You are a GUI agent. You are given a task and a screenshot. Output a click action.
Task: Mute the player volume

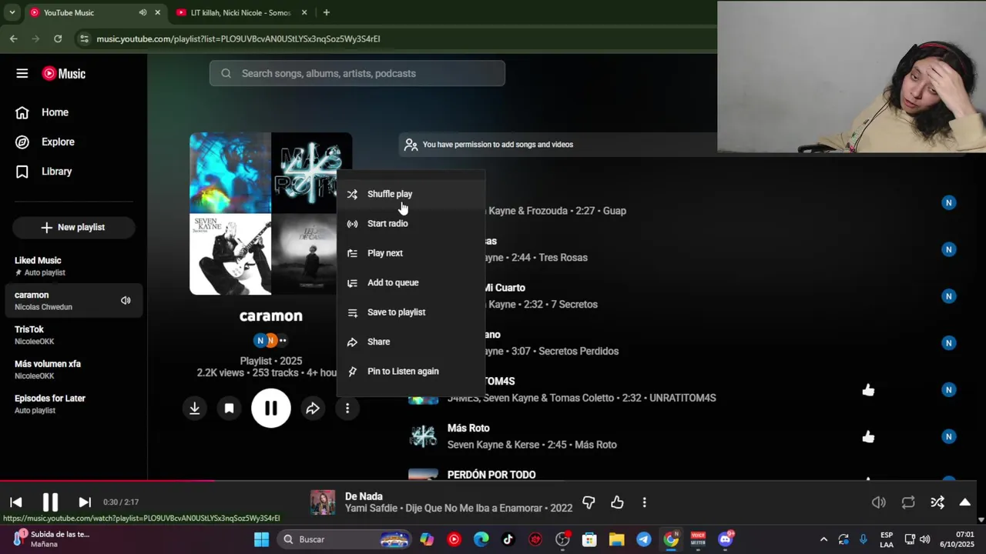coord(879,502)
